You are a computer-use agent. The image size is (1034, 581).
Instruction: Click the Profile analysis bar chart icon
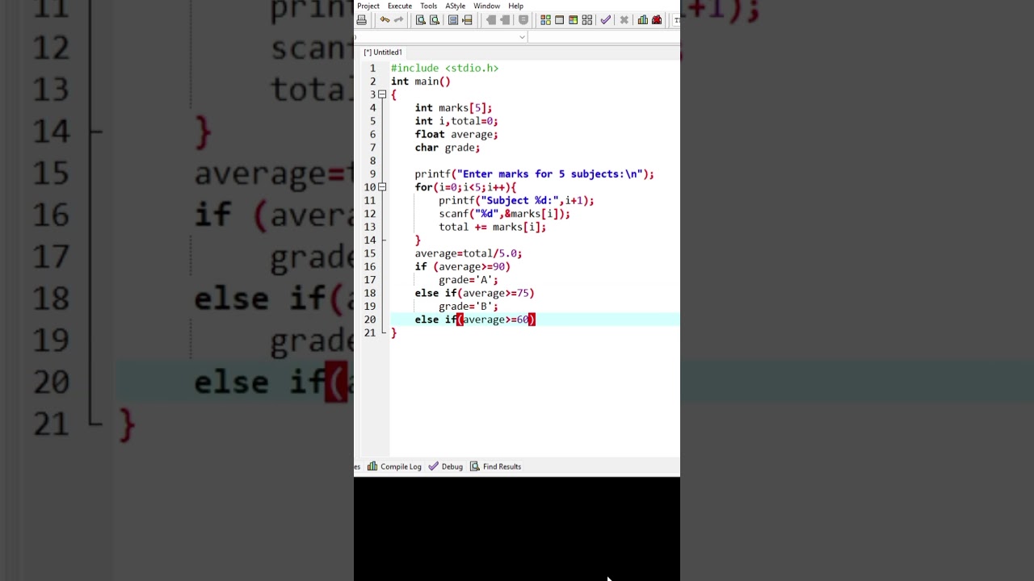643,20
